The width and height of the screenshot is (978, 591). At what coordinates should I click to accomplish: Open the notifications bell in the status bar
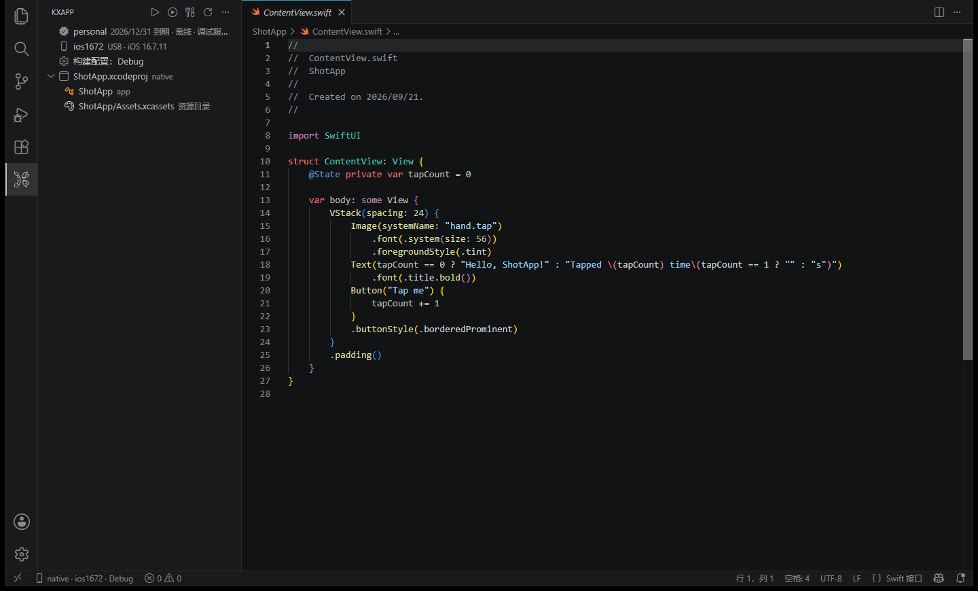click(x=960, y=578)
